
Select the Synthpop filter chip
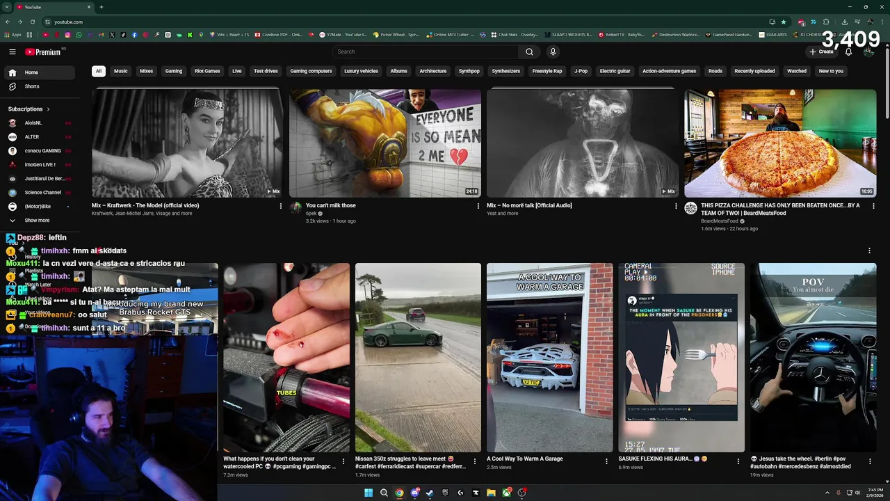click(x=469, y=71)
